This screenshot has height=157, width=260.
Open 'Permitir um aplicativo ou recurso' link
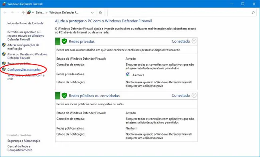click(26, 36)
